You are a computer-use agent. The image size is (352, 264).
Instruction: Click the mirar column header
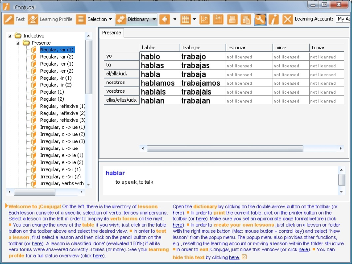[x=291, y=48]
